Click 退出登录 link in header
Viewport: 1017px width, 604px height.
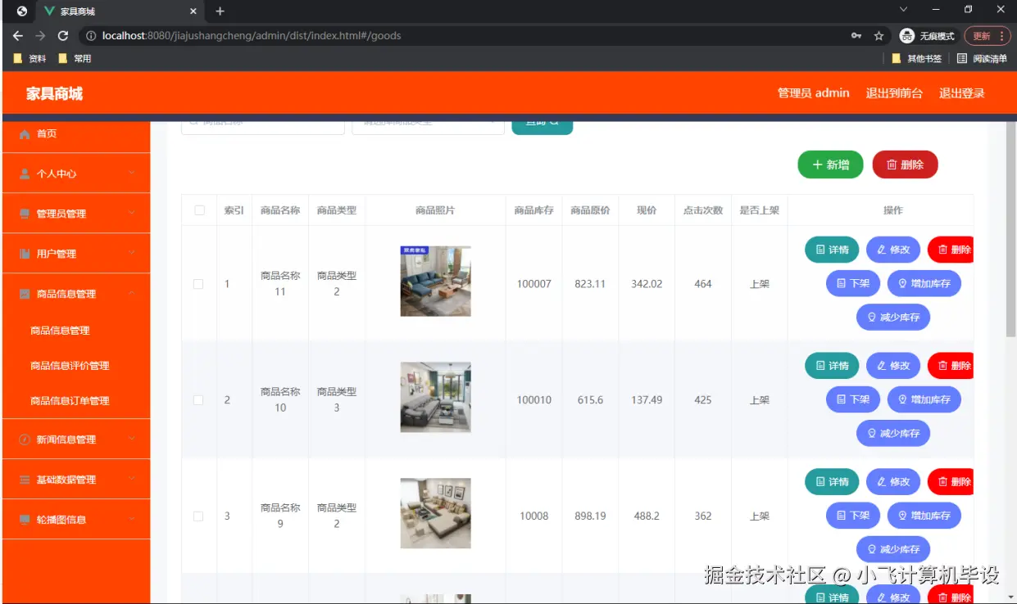point(962,93)
